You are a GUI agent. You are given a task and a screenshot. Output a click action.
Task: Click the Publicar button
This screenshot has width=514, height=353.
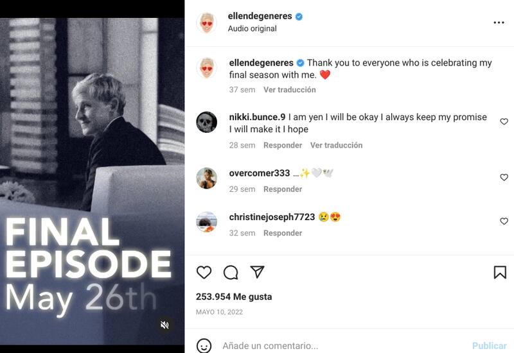pyautogui.click(x=489, y=346)
